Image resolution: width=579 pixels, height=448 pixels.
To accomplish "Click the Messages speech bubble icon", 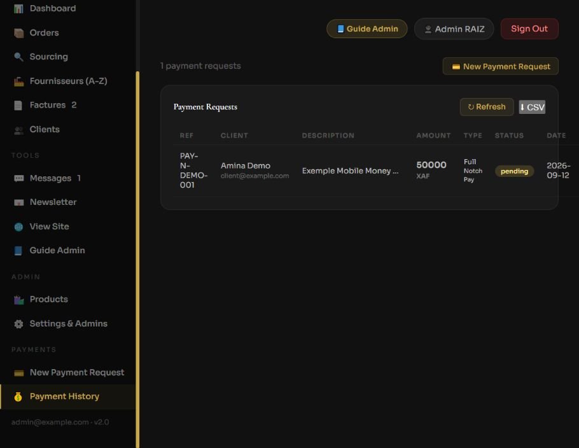I will 18,178.
